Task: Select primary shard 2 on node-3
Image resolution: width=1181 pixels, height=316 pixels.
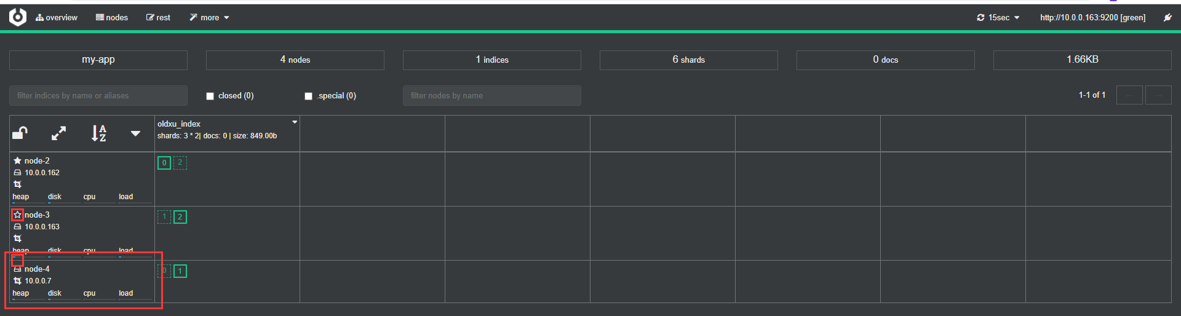Action: tap(180, 217)
